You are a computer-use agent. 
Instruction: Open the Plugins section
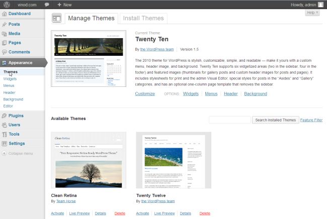pyautogui.click(x=16, y=116)
